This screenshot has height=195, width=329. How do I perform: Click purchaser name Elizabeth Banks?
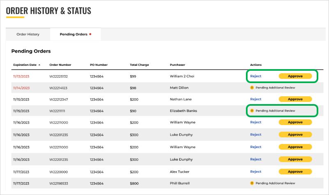pyautogui.click(x=183, y=111)
